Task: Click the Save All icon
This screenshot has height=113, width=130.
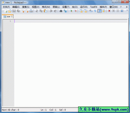Action: [18, 11]
